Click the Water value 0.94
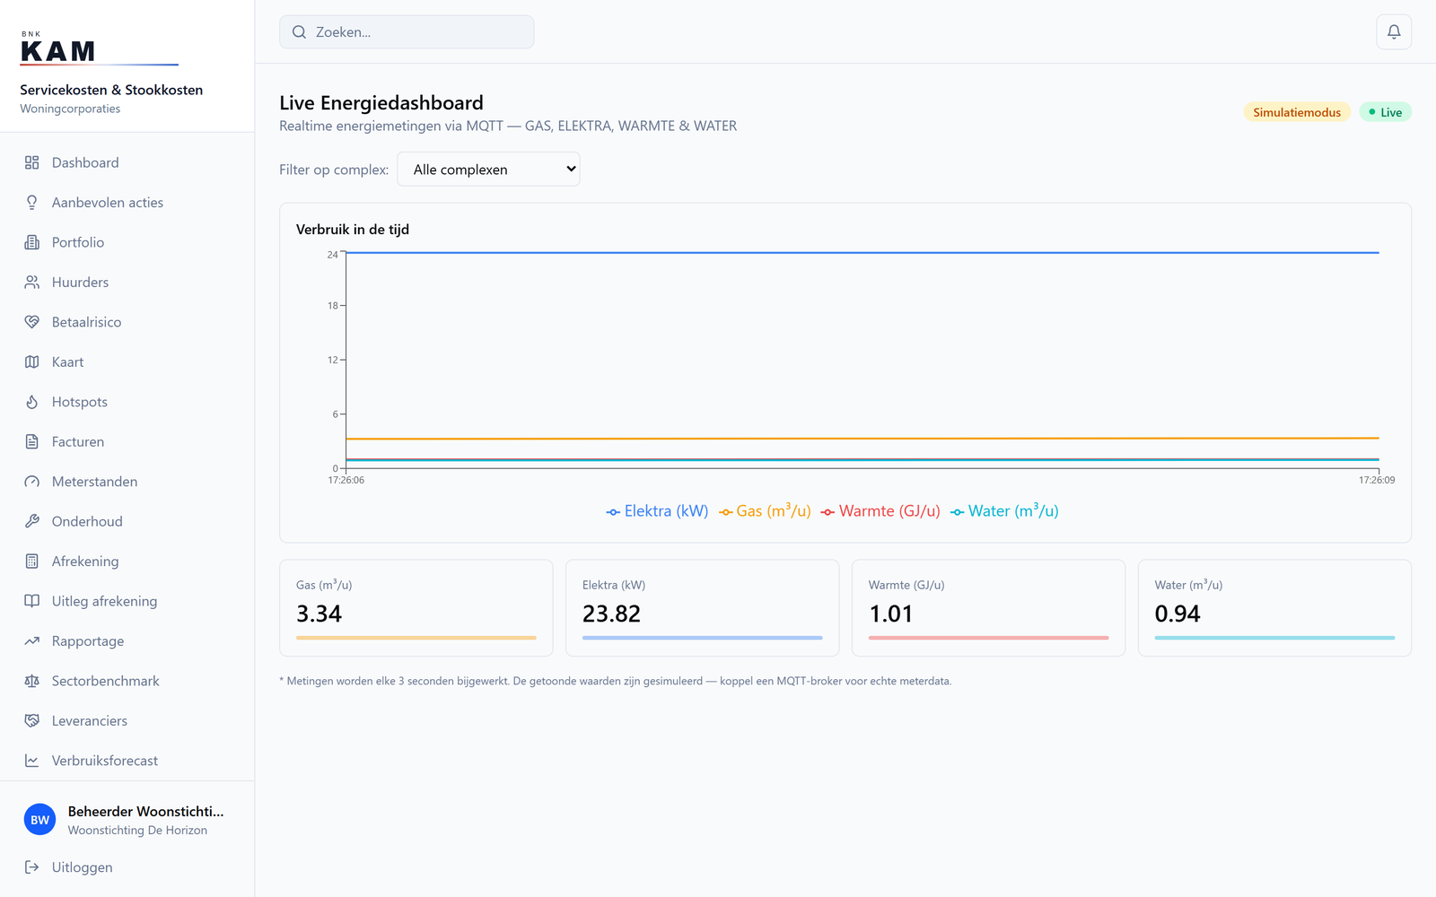 tap(1178, 614)
